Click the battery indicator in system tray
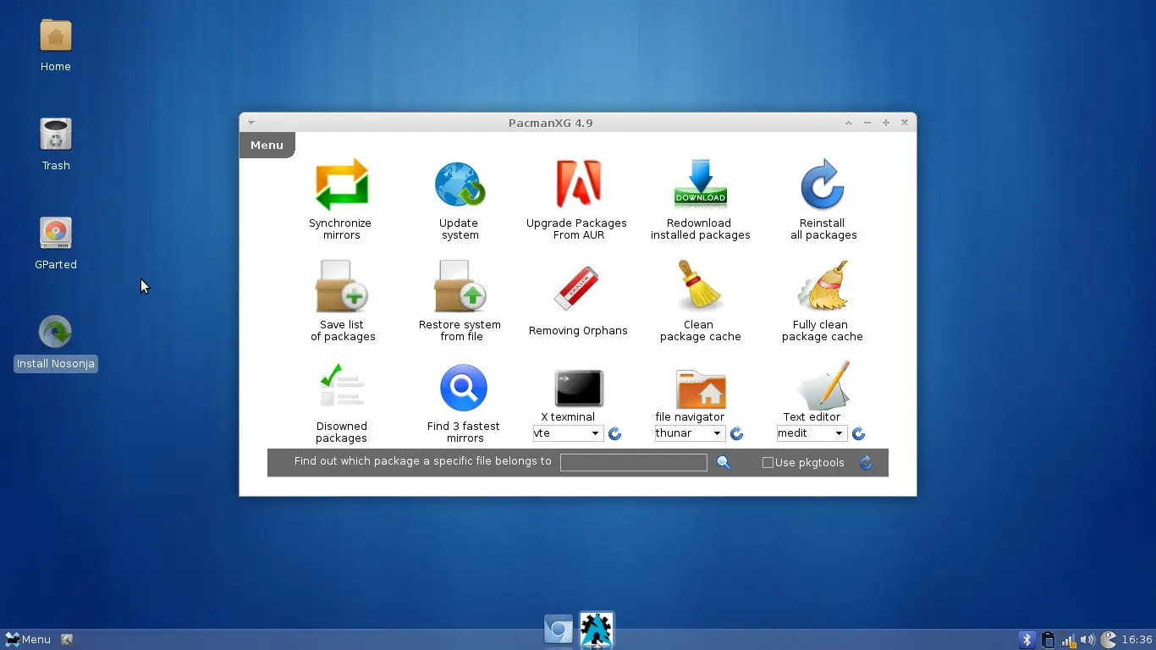The width and height of the screenshot is (1156, 650). [1048, 639]
